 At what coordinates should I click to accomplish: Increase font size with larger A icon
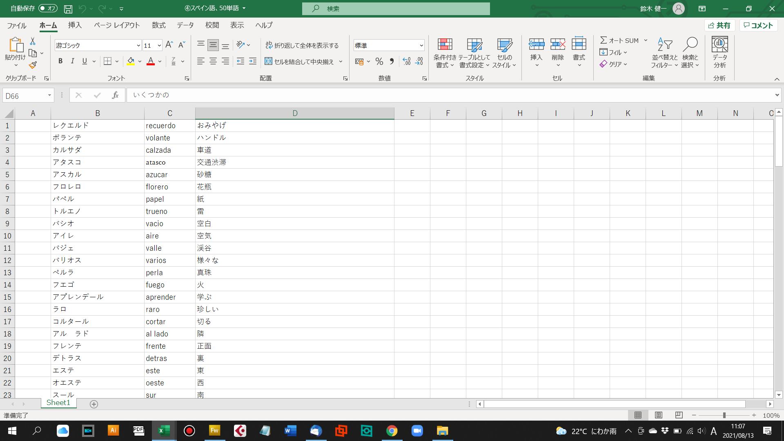pos(169,45)
